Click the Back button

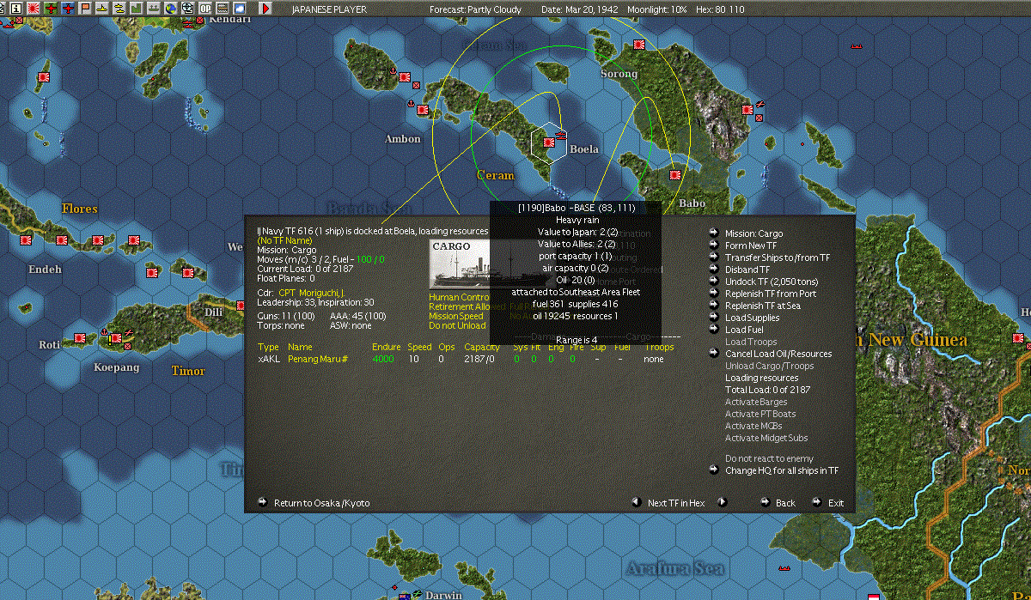(x=785, y=503)
